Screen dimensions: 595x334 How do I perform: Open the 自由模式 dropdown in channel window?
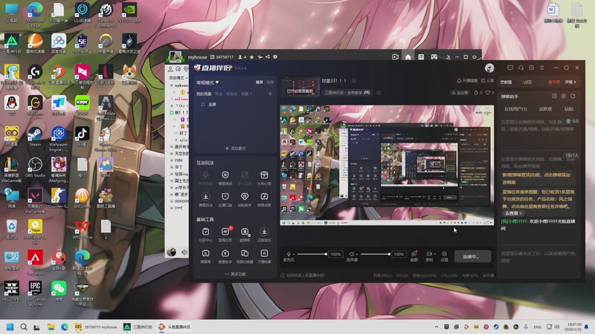point(178,78)
